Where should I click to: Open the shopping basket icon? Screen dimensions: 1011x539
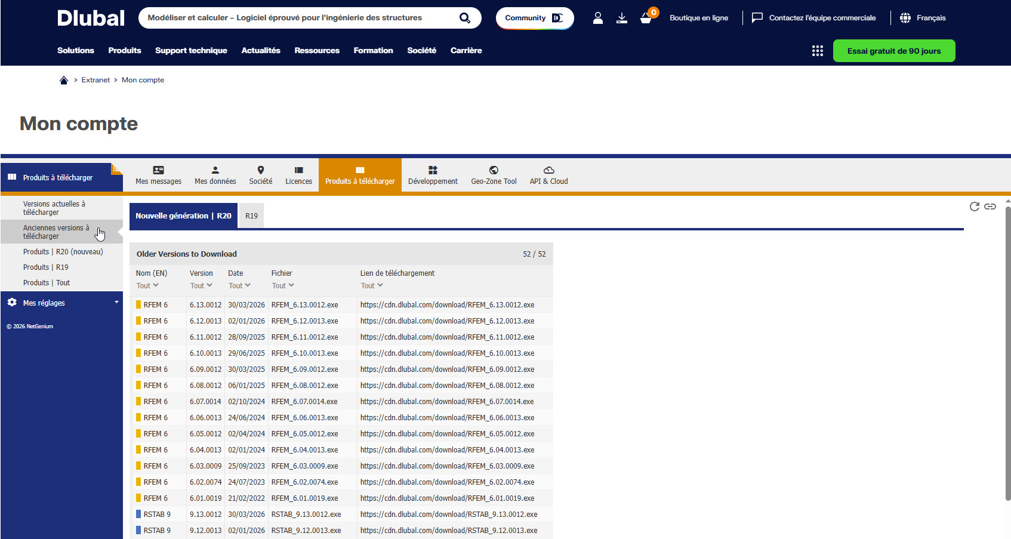point(646,19)
